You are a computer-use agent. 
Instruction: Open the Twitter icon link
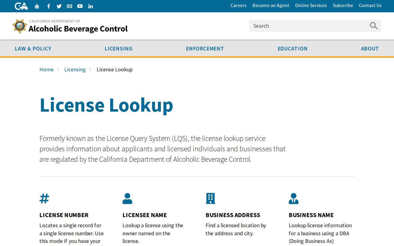(x=59, y=6)
